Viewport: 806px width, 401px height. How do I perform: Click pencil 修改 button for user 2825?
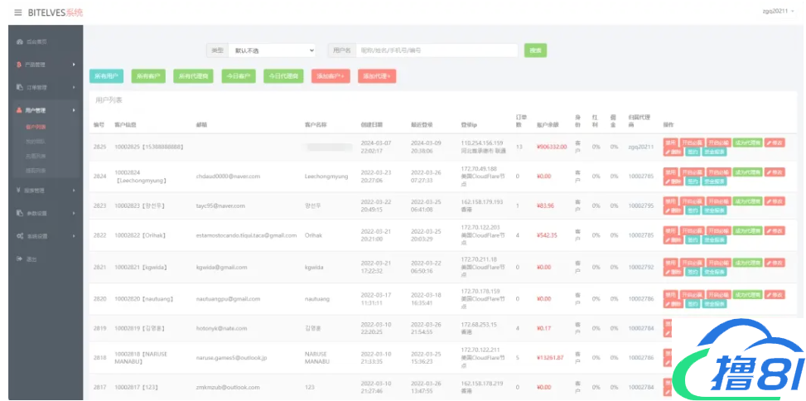coord(774,143)
